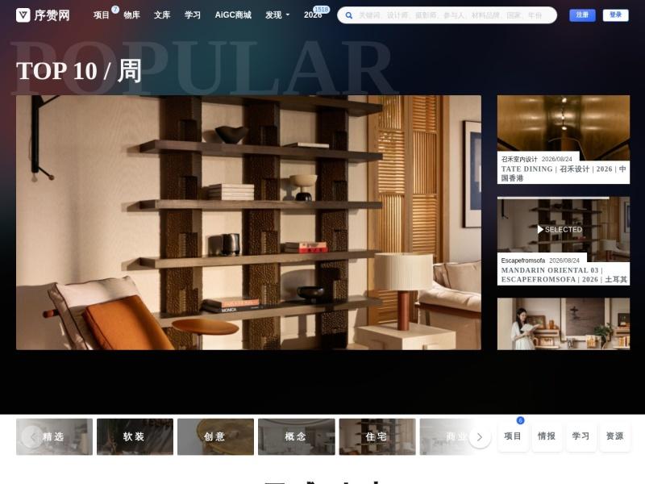
Task: Select the 精选 category card
Action: (x=54, y=436)
